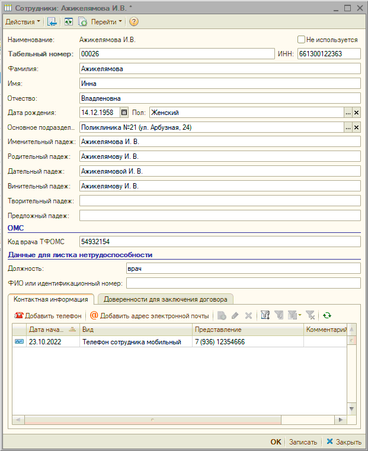The height and width of the screenshot is (451, 368).
Task: Open the Действия dropdown menu
Action: coord(23,22)
